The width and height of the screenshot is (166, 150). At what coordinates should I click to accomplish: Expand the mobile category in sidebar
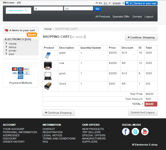click(x=12, y=44)
